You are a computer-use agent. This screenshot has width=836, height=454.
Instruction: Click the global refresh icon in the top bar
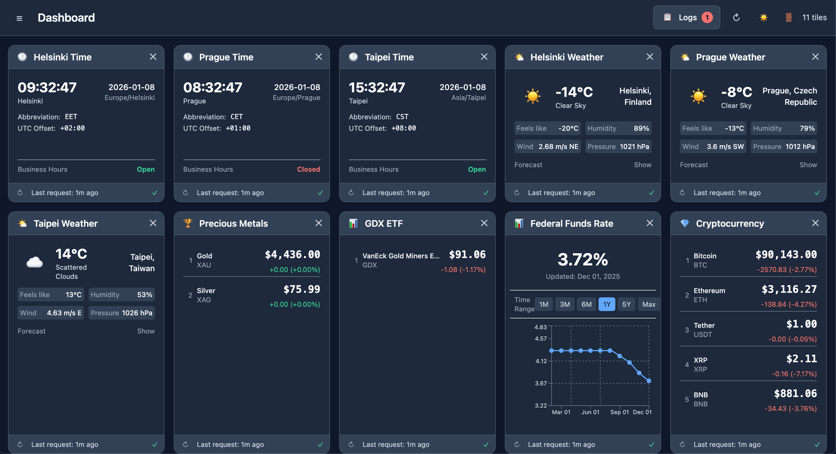(x=736, y=18)
